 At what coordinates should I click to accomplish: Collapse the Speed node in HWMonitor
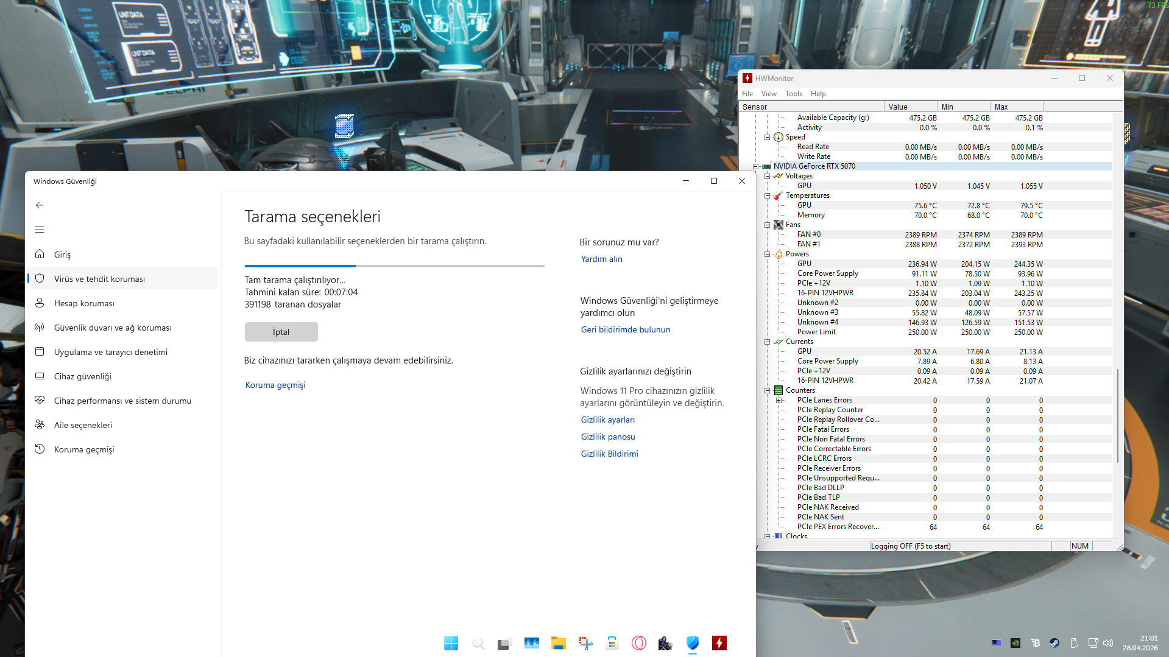(x=767, y=137)
